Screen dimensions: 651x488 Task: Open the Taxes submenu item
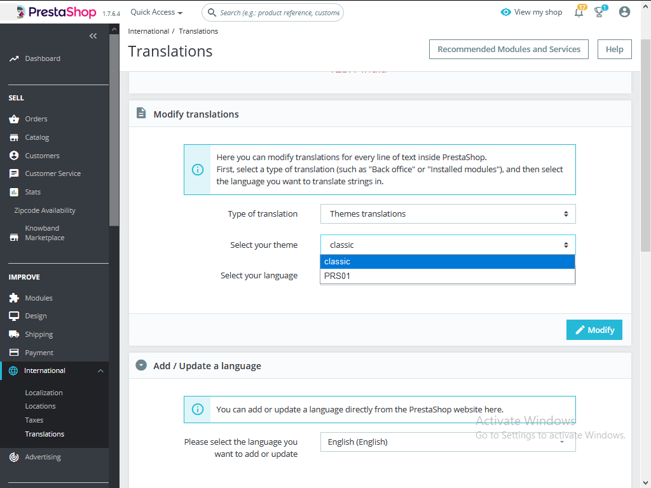(34, 420)
